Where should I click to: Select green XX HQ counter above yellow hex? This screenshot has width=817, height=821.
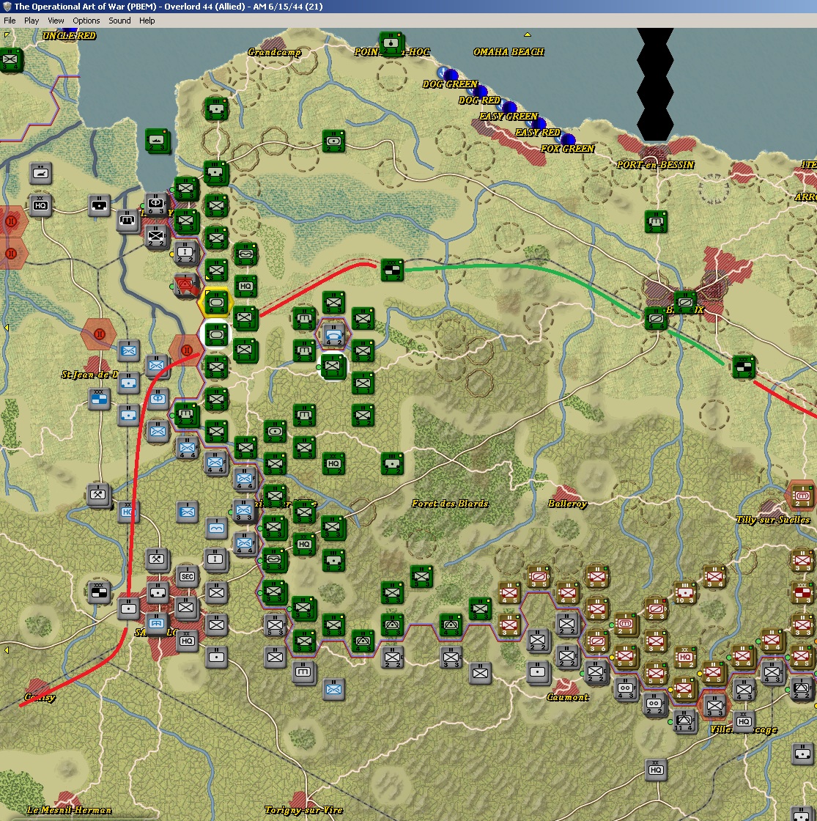click(x=245, y=287)
